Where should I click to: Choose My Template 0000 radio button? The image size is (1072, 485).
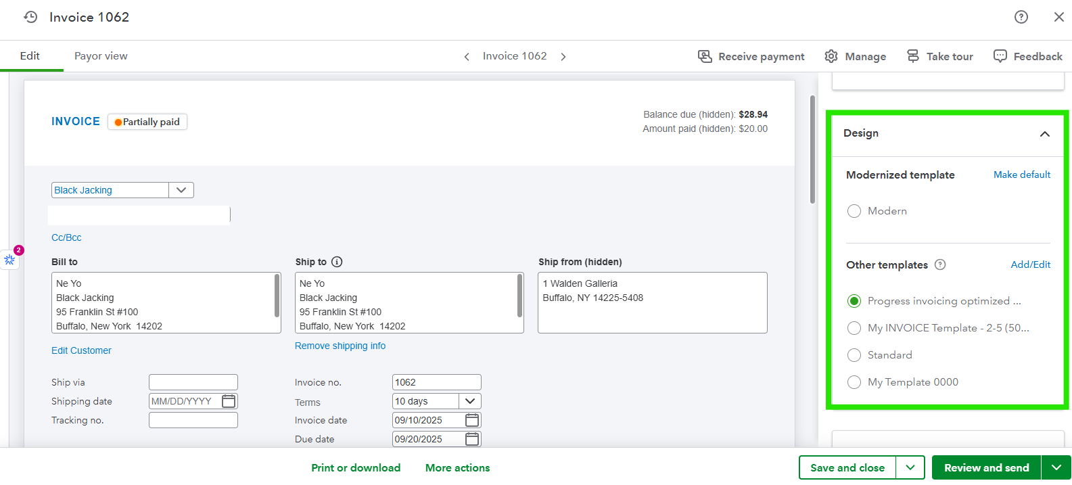coord(854,382)
